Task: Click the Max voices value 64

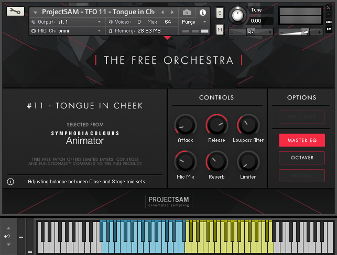Action: pyautogui.click(x=168, y=22)
